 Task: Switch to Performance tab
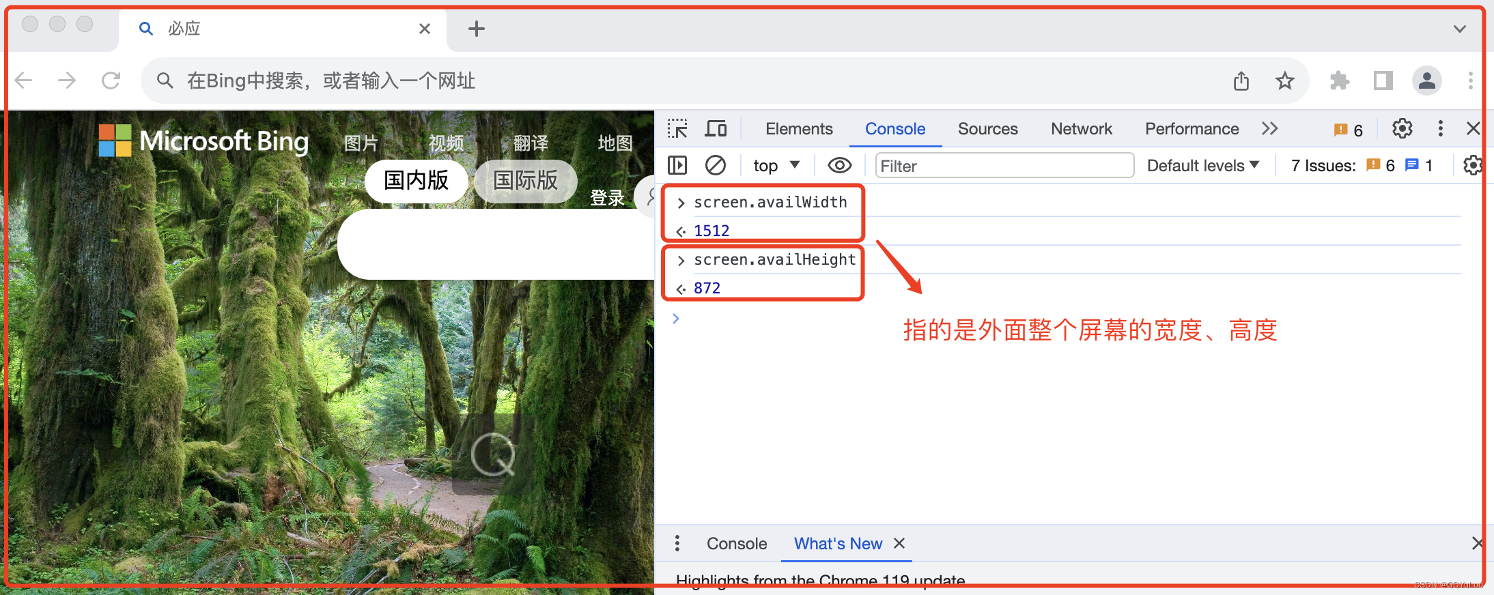click(x=1192, y=128)
